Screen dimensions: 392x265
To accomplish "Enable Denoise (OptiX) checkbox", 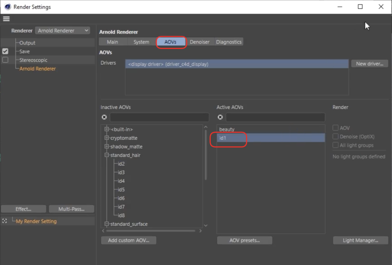I will (335, 136).
